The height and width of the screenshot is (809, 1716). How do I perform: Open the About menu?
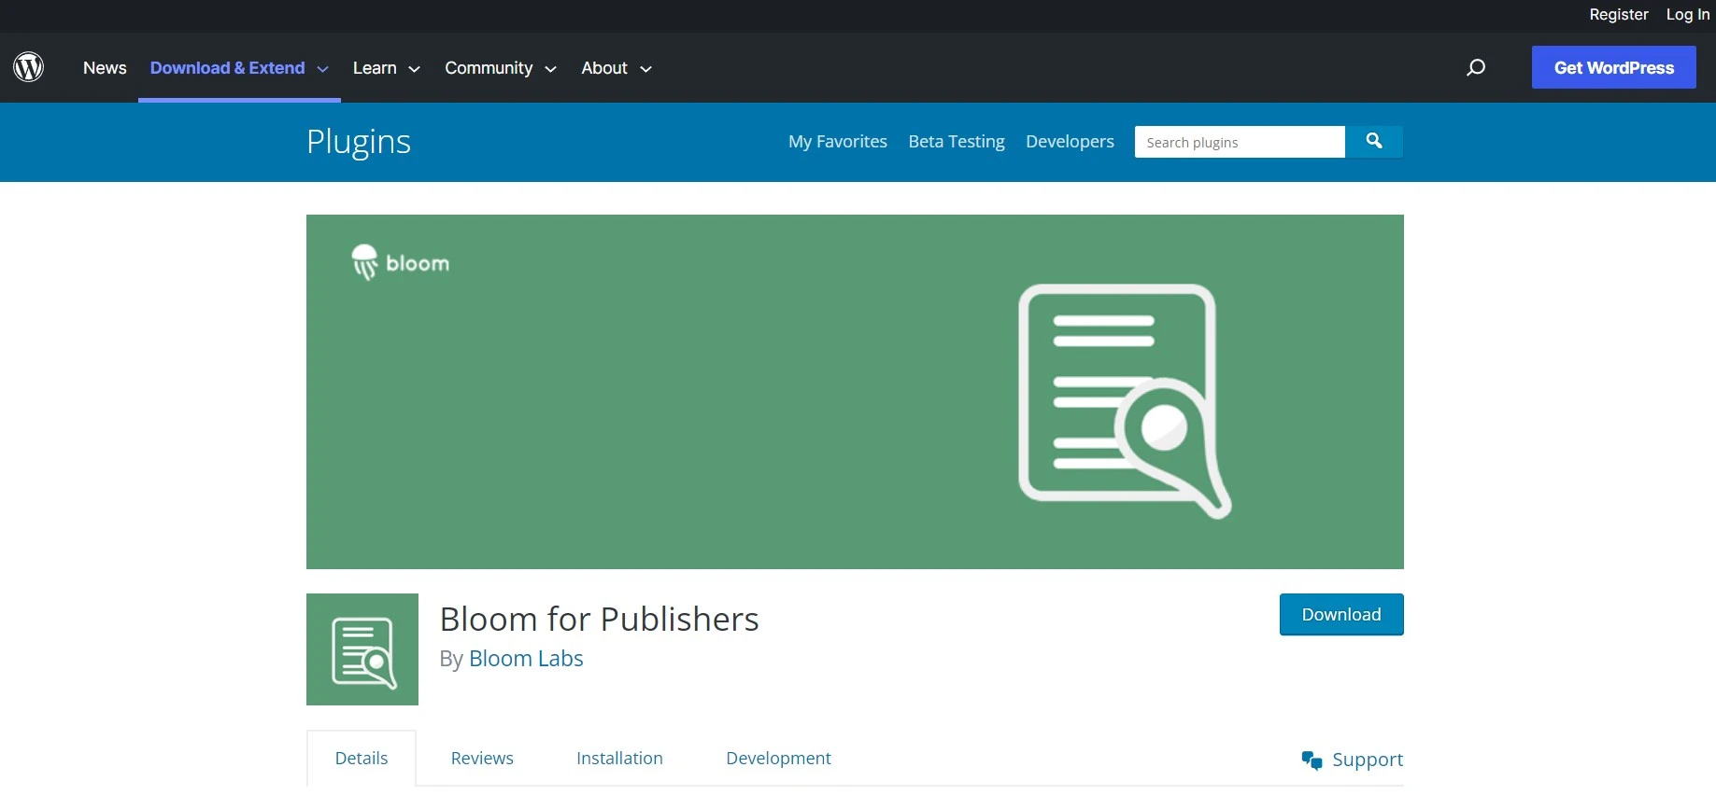tap(604, 68)
